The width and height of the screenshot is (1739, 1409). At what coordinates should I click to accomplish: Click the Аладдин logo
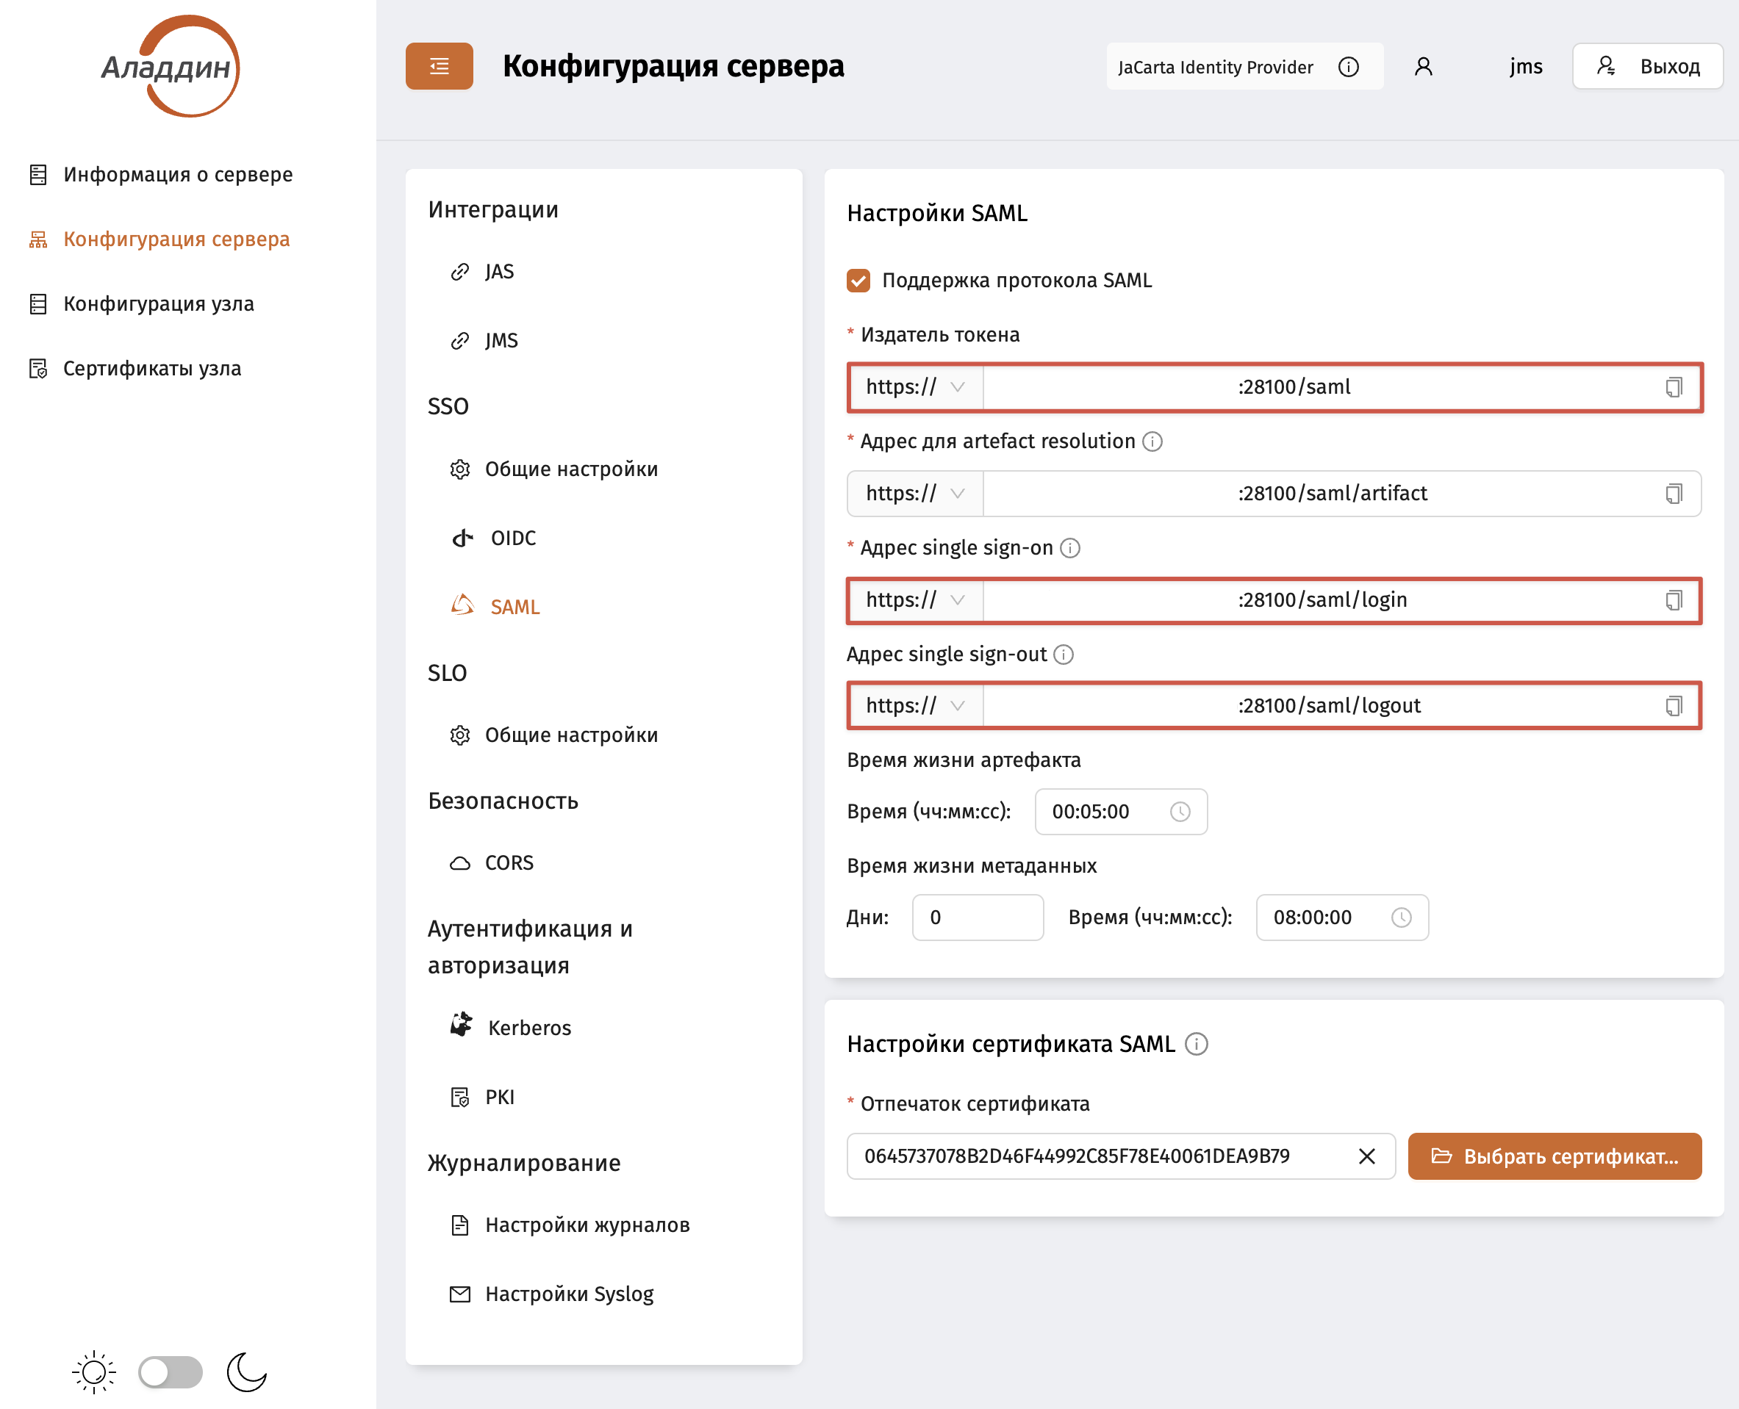pos(171,67)
